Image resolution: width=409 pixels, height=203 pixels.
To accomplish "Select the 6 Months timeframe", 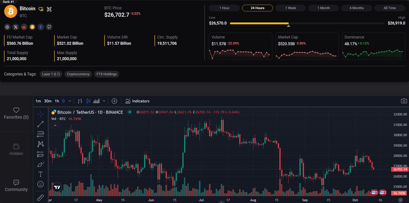I will coord(357,8).
